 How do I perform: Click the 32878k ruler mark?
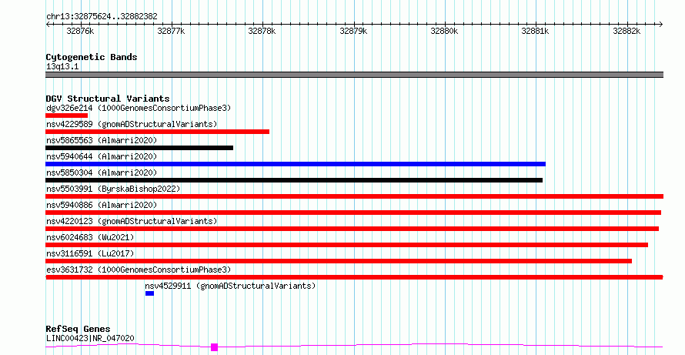262,31
